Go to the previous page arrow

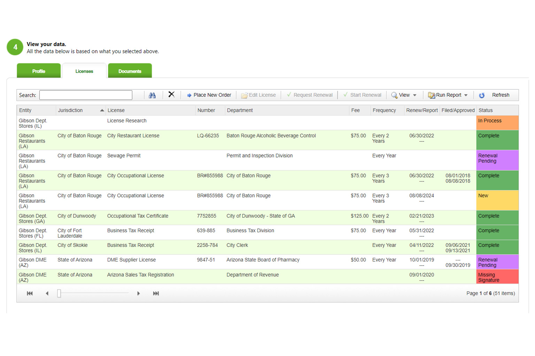point(47,293)
